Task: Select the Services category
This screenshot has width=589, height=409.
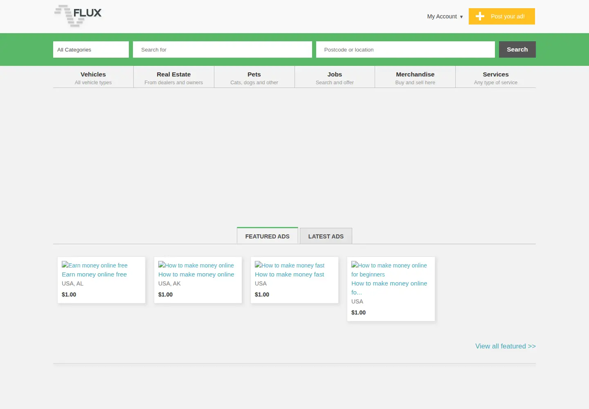Action: pyautogui.click(x=496, y=78)
